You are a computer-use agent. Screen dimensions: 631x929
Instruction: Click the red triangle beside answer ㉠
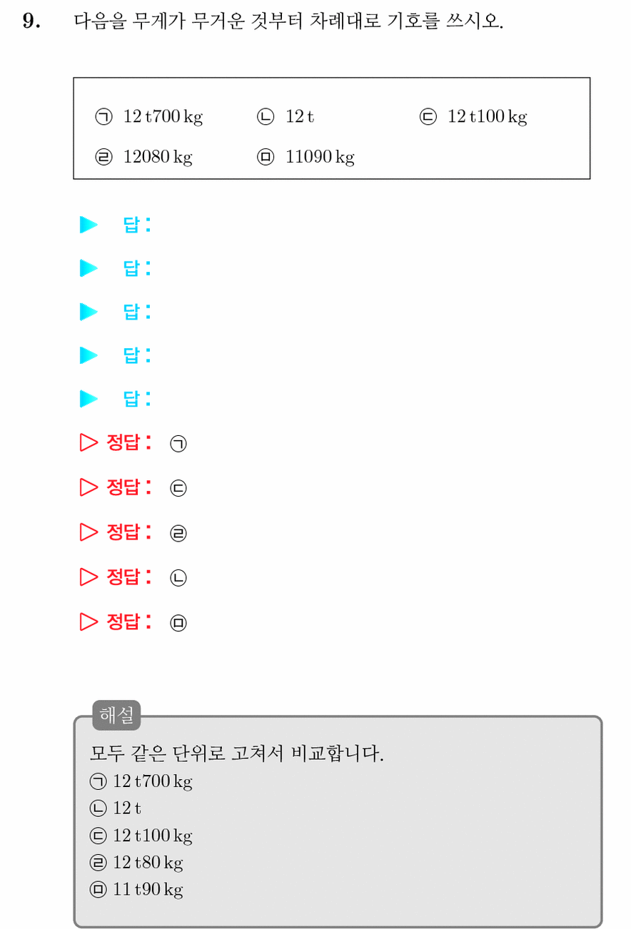[x=89, y=443]
